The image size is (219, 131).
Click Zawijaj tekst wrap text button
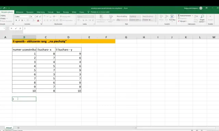tap(65, 17)
